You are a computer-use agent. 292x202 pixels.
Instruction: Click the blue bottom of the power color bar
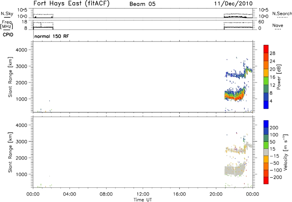(266, 105)
